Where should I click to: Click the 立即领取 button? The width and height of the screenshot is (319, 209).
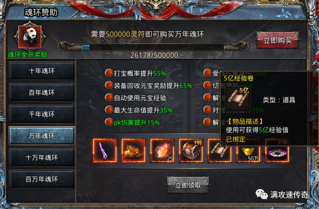188,185
